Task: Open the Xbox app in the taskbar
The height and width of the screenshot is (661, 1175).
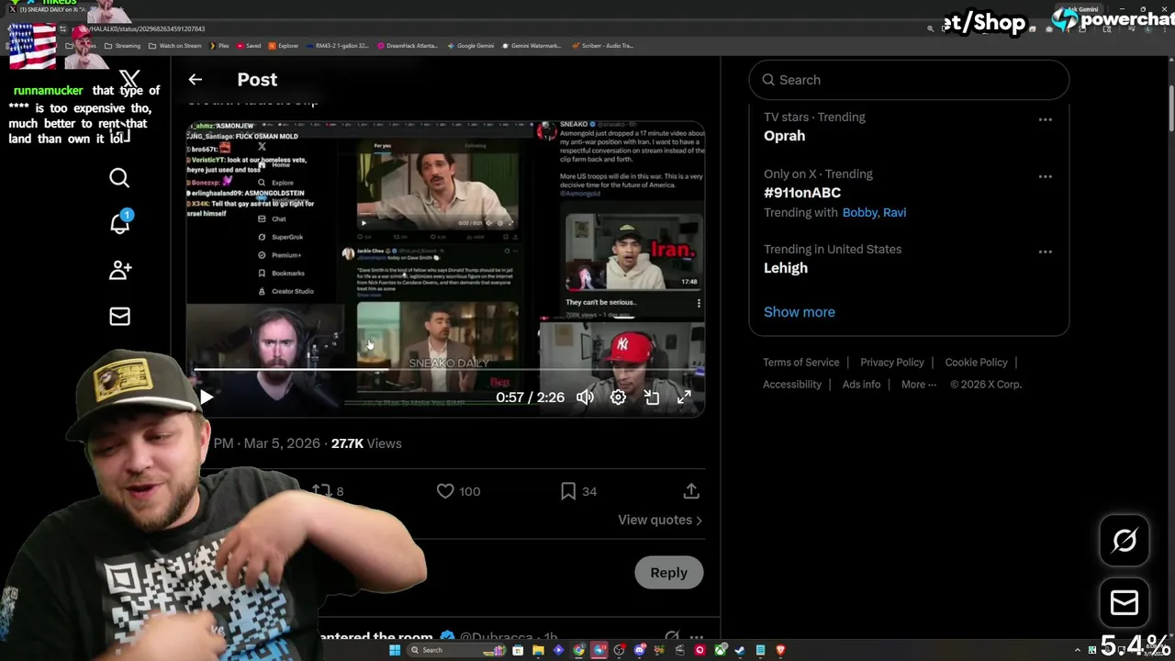Action: [720, 650]
